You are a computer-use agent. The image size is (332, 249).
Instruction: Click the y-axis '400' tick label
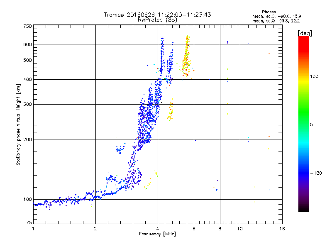[27, 80]
